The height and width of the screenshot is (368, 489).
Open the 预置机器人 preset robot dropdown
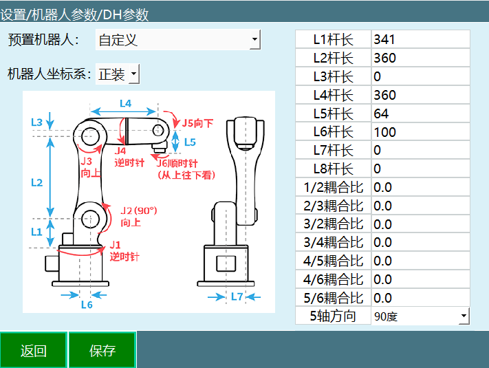click(x=177, y=40)
